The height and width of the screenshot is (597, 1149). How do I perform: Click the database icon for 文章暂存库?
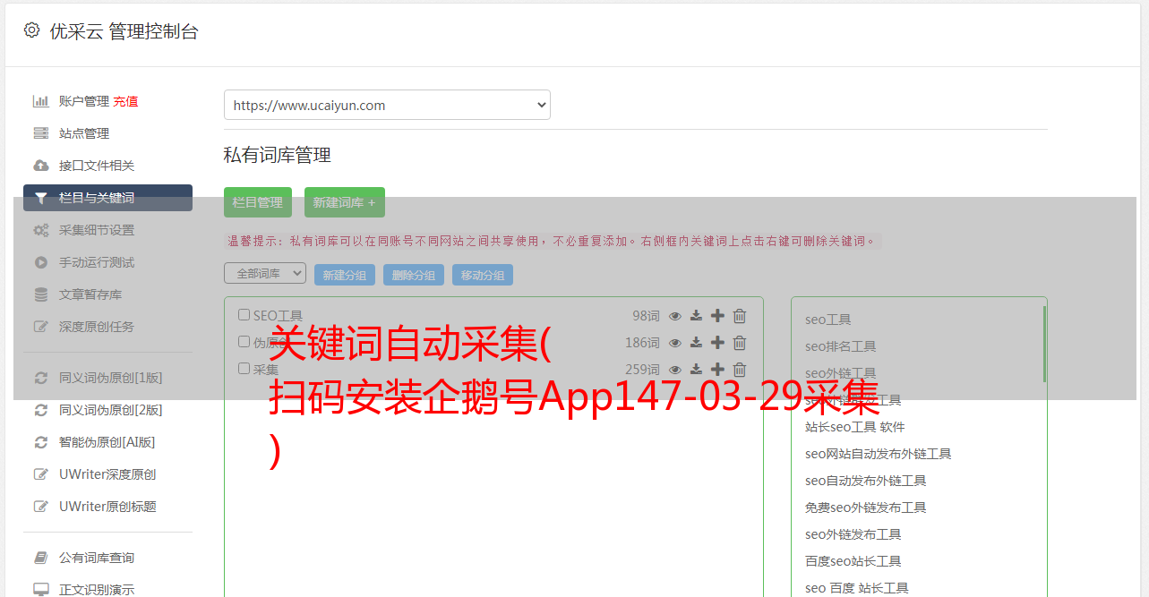click(40, 294)
